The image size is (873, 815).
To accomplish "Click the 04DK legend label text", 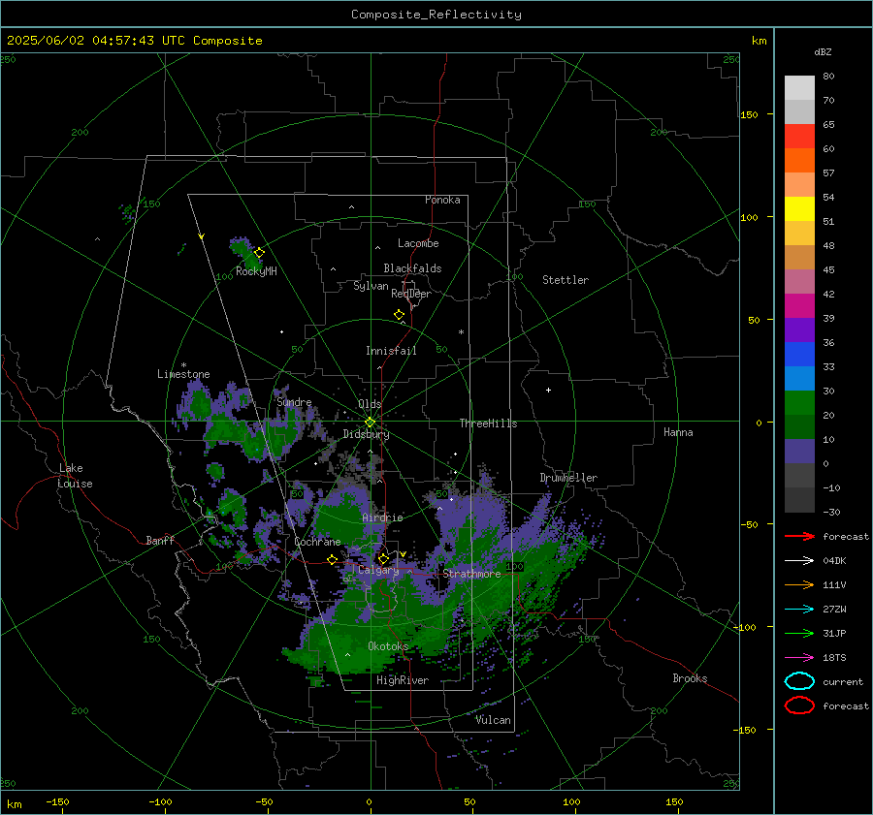I will click(x=834, y=561).
